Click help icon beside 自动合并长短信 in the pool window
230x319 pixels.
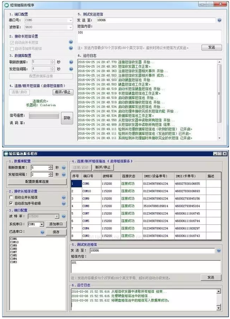pyautogui.click(x=63, y=197)
